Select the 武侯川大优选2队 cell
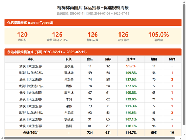 31,126
